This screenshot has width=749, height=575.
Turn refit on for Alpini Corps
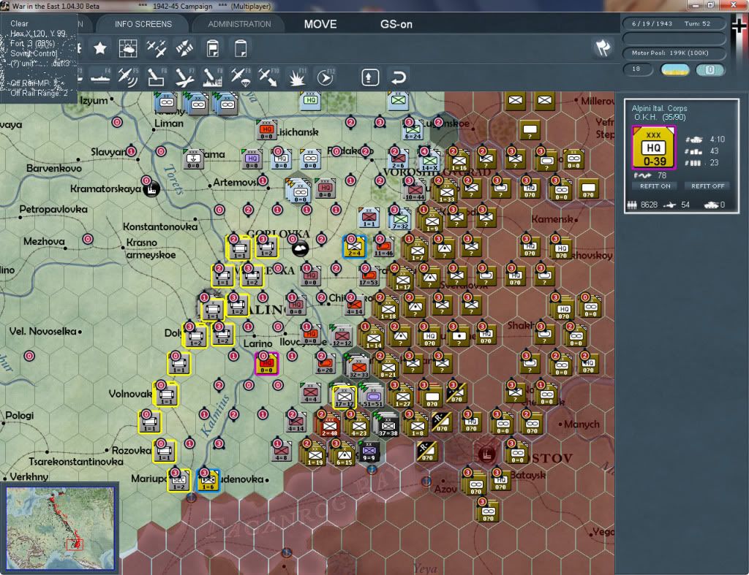[x=655, y=186]
